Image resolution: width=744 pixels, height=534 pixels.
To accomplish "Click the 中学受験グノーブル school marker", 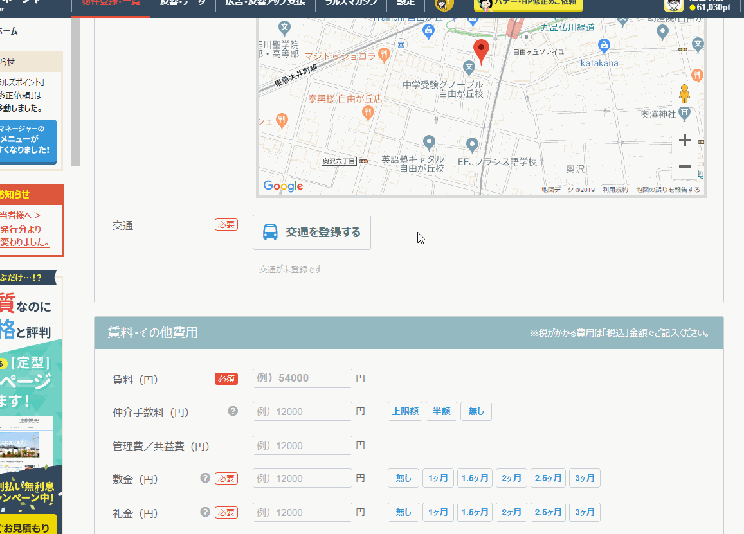I will coord(469,68).
